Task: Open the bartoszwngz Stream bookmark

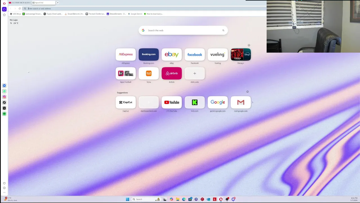Action: coord(32,14)
